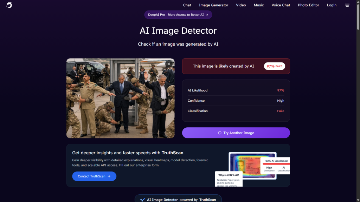Viewport: 360px width, 202px height.
Task: Navigate to Voice Chat
Action: pos(281,5)
